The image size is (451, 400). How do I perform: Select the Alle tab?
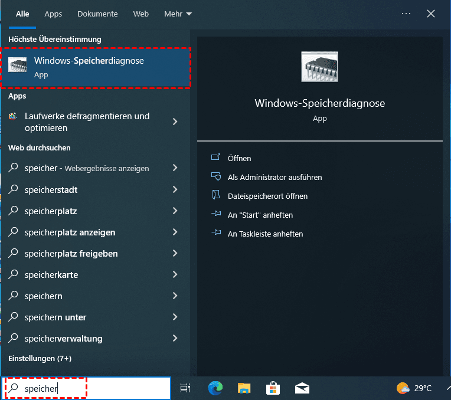click(22, 14)
